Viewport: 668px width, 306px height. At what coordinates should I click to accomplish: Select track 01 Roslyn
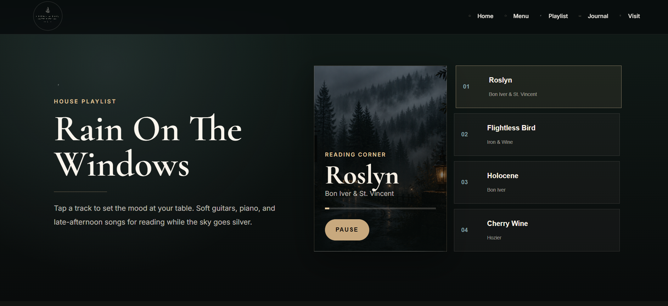click(538, 87)
